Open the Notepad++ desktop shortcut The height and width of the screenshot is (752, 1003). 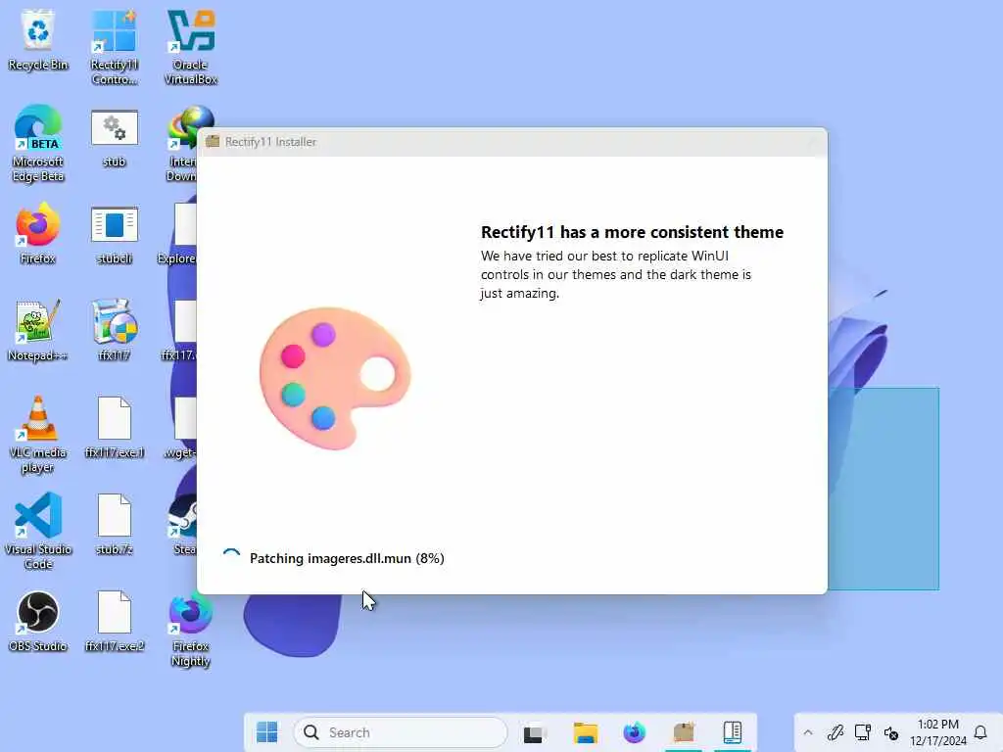[x=38, y=331]
